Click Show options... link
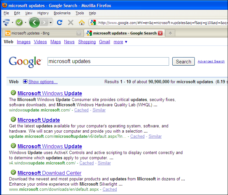The width and height of the screenshot is (228, 195). [43, 82]
